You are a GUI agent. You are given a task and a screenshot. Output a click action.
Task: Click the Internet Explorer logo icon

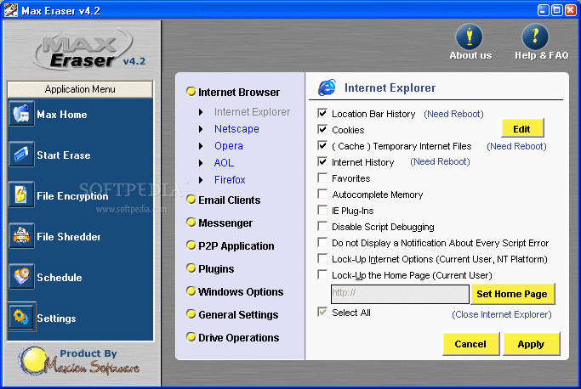click(328, 87)
